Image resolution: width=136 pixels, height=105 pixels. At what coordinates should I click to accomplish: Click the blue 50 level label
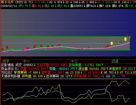tap(118, 76)
